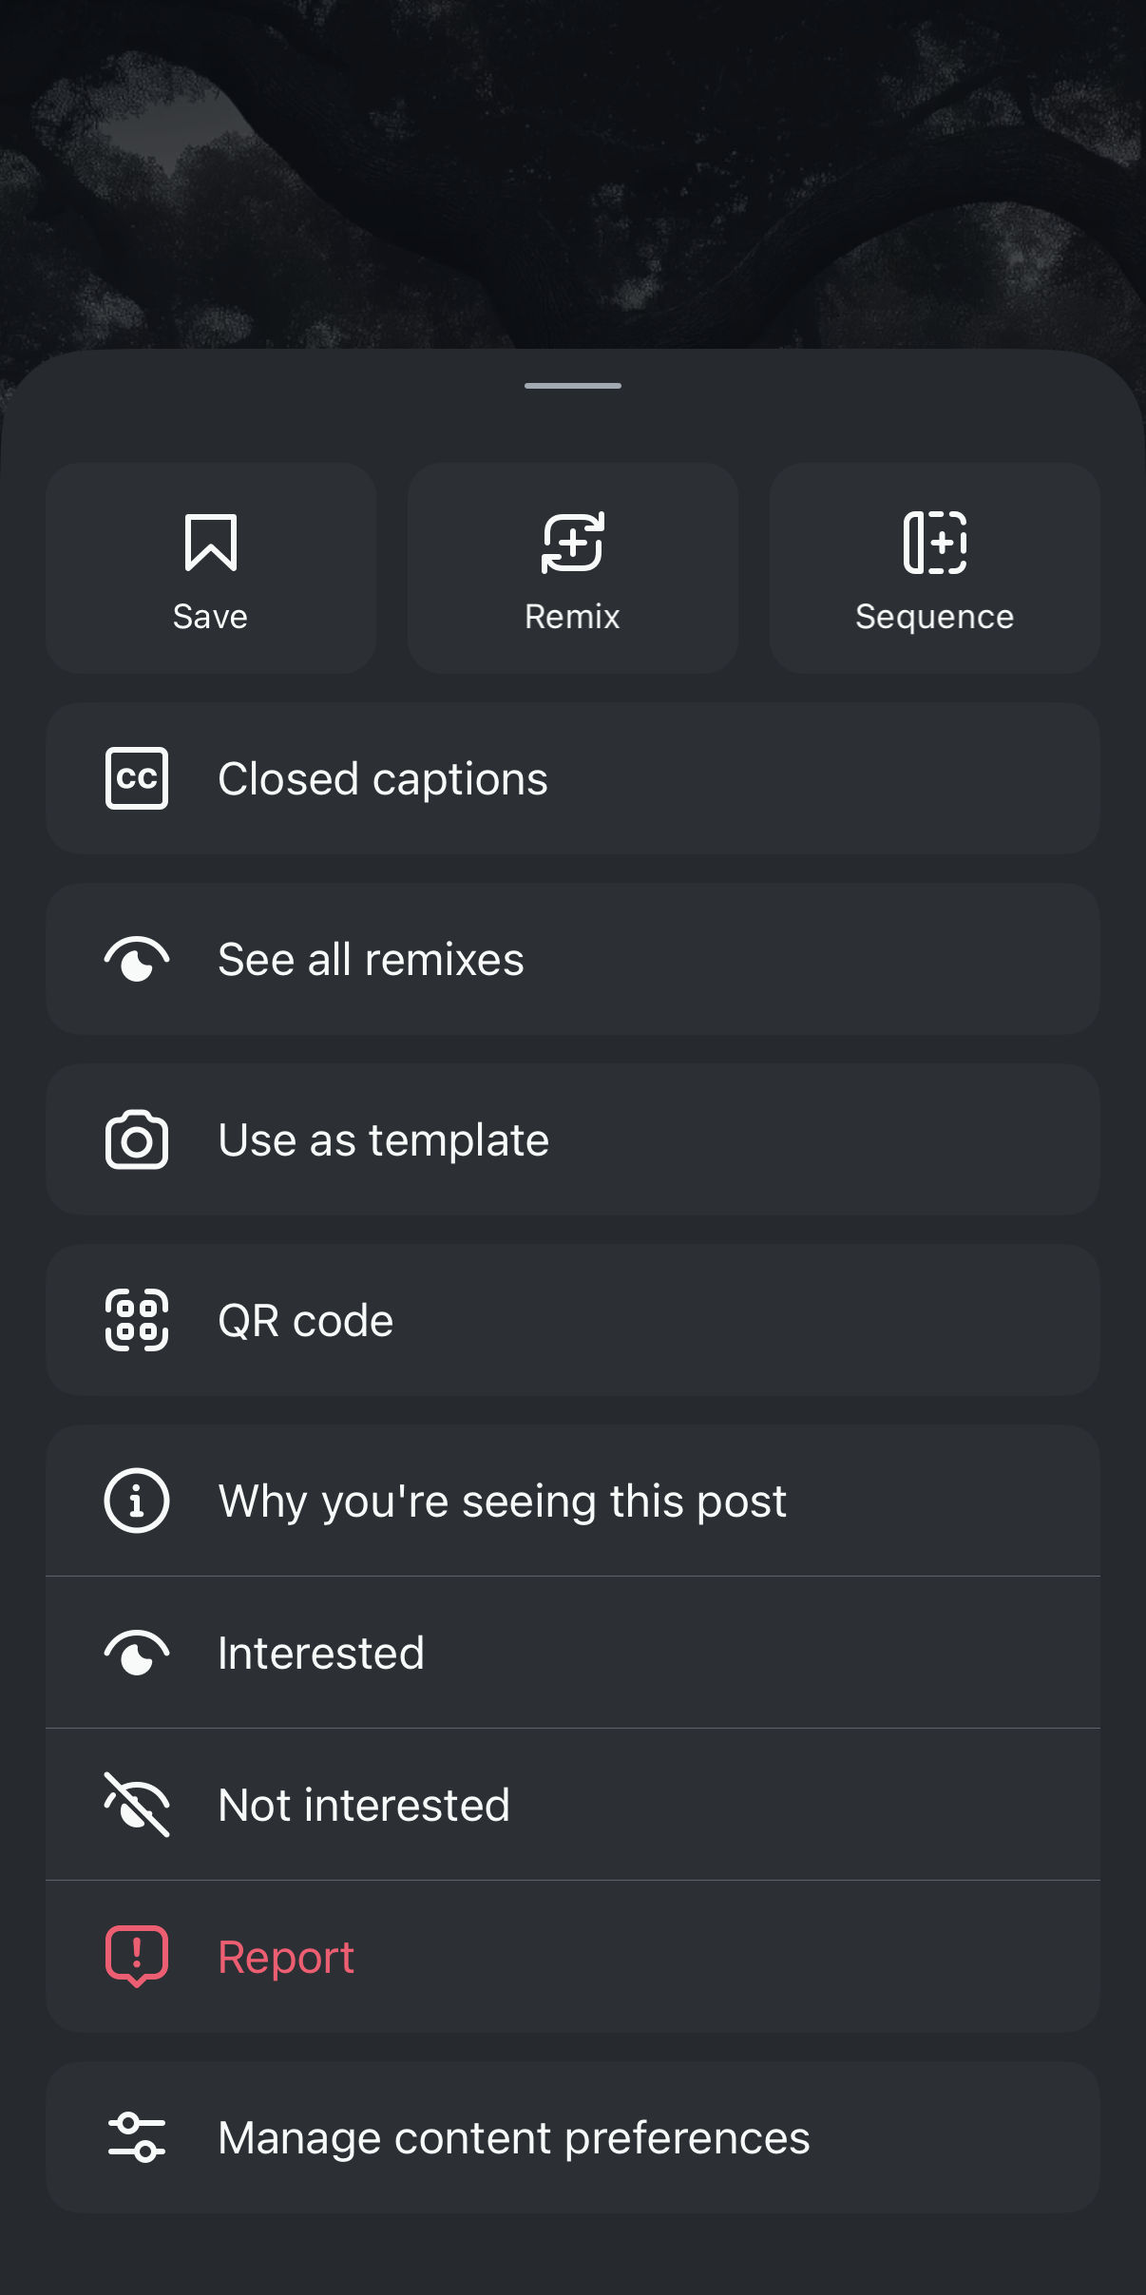Viewport: 1146px width, 2295px height.
Task: Open Closed captions option
Action: pos(383,778)
